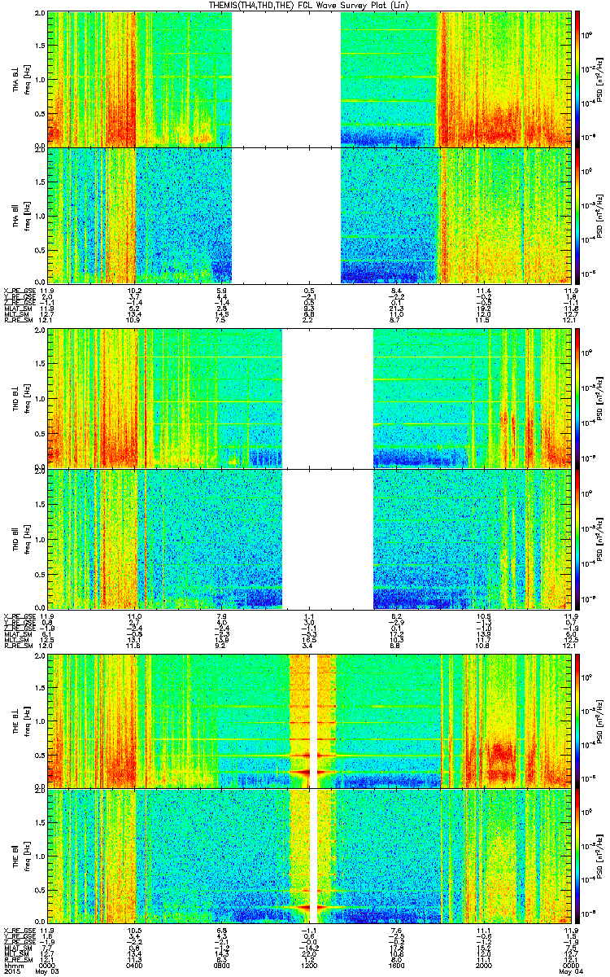This screenshot has height=977, width=610.
Task: Click the 'THA BII freq [Hz]' axis label
Action: pos(20,215)
